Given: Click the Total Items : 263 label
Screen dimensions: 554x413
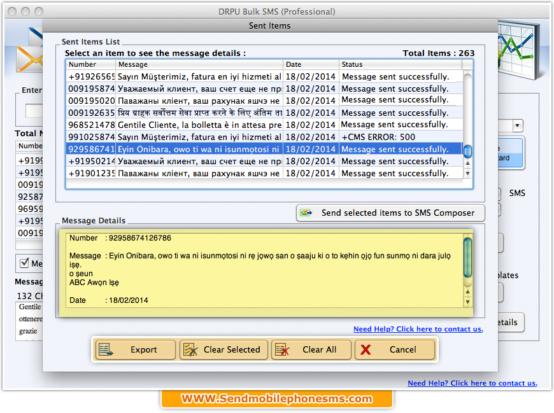Looking at the screenshot, I should coord(439,53).
